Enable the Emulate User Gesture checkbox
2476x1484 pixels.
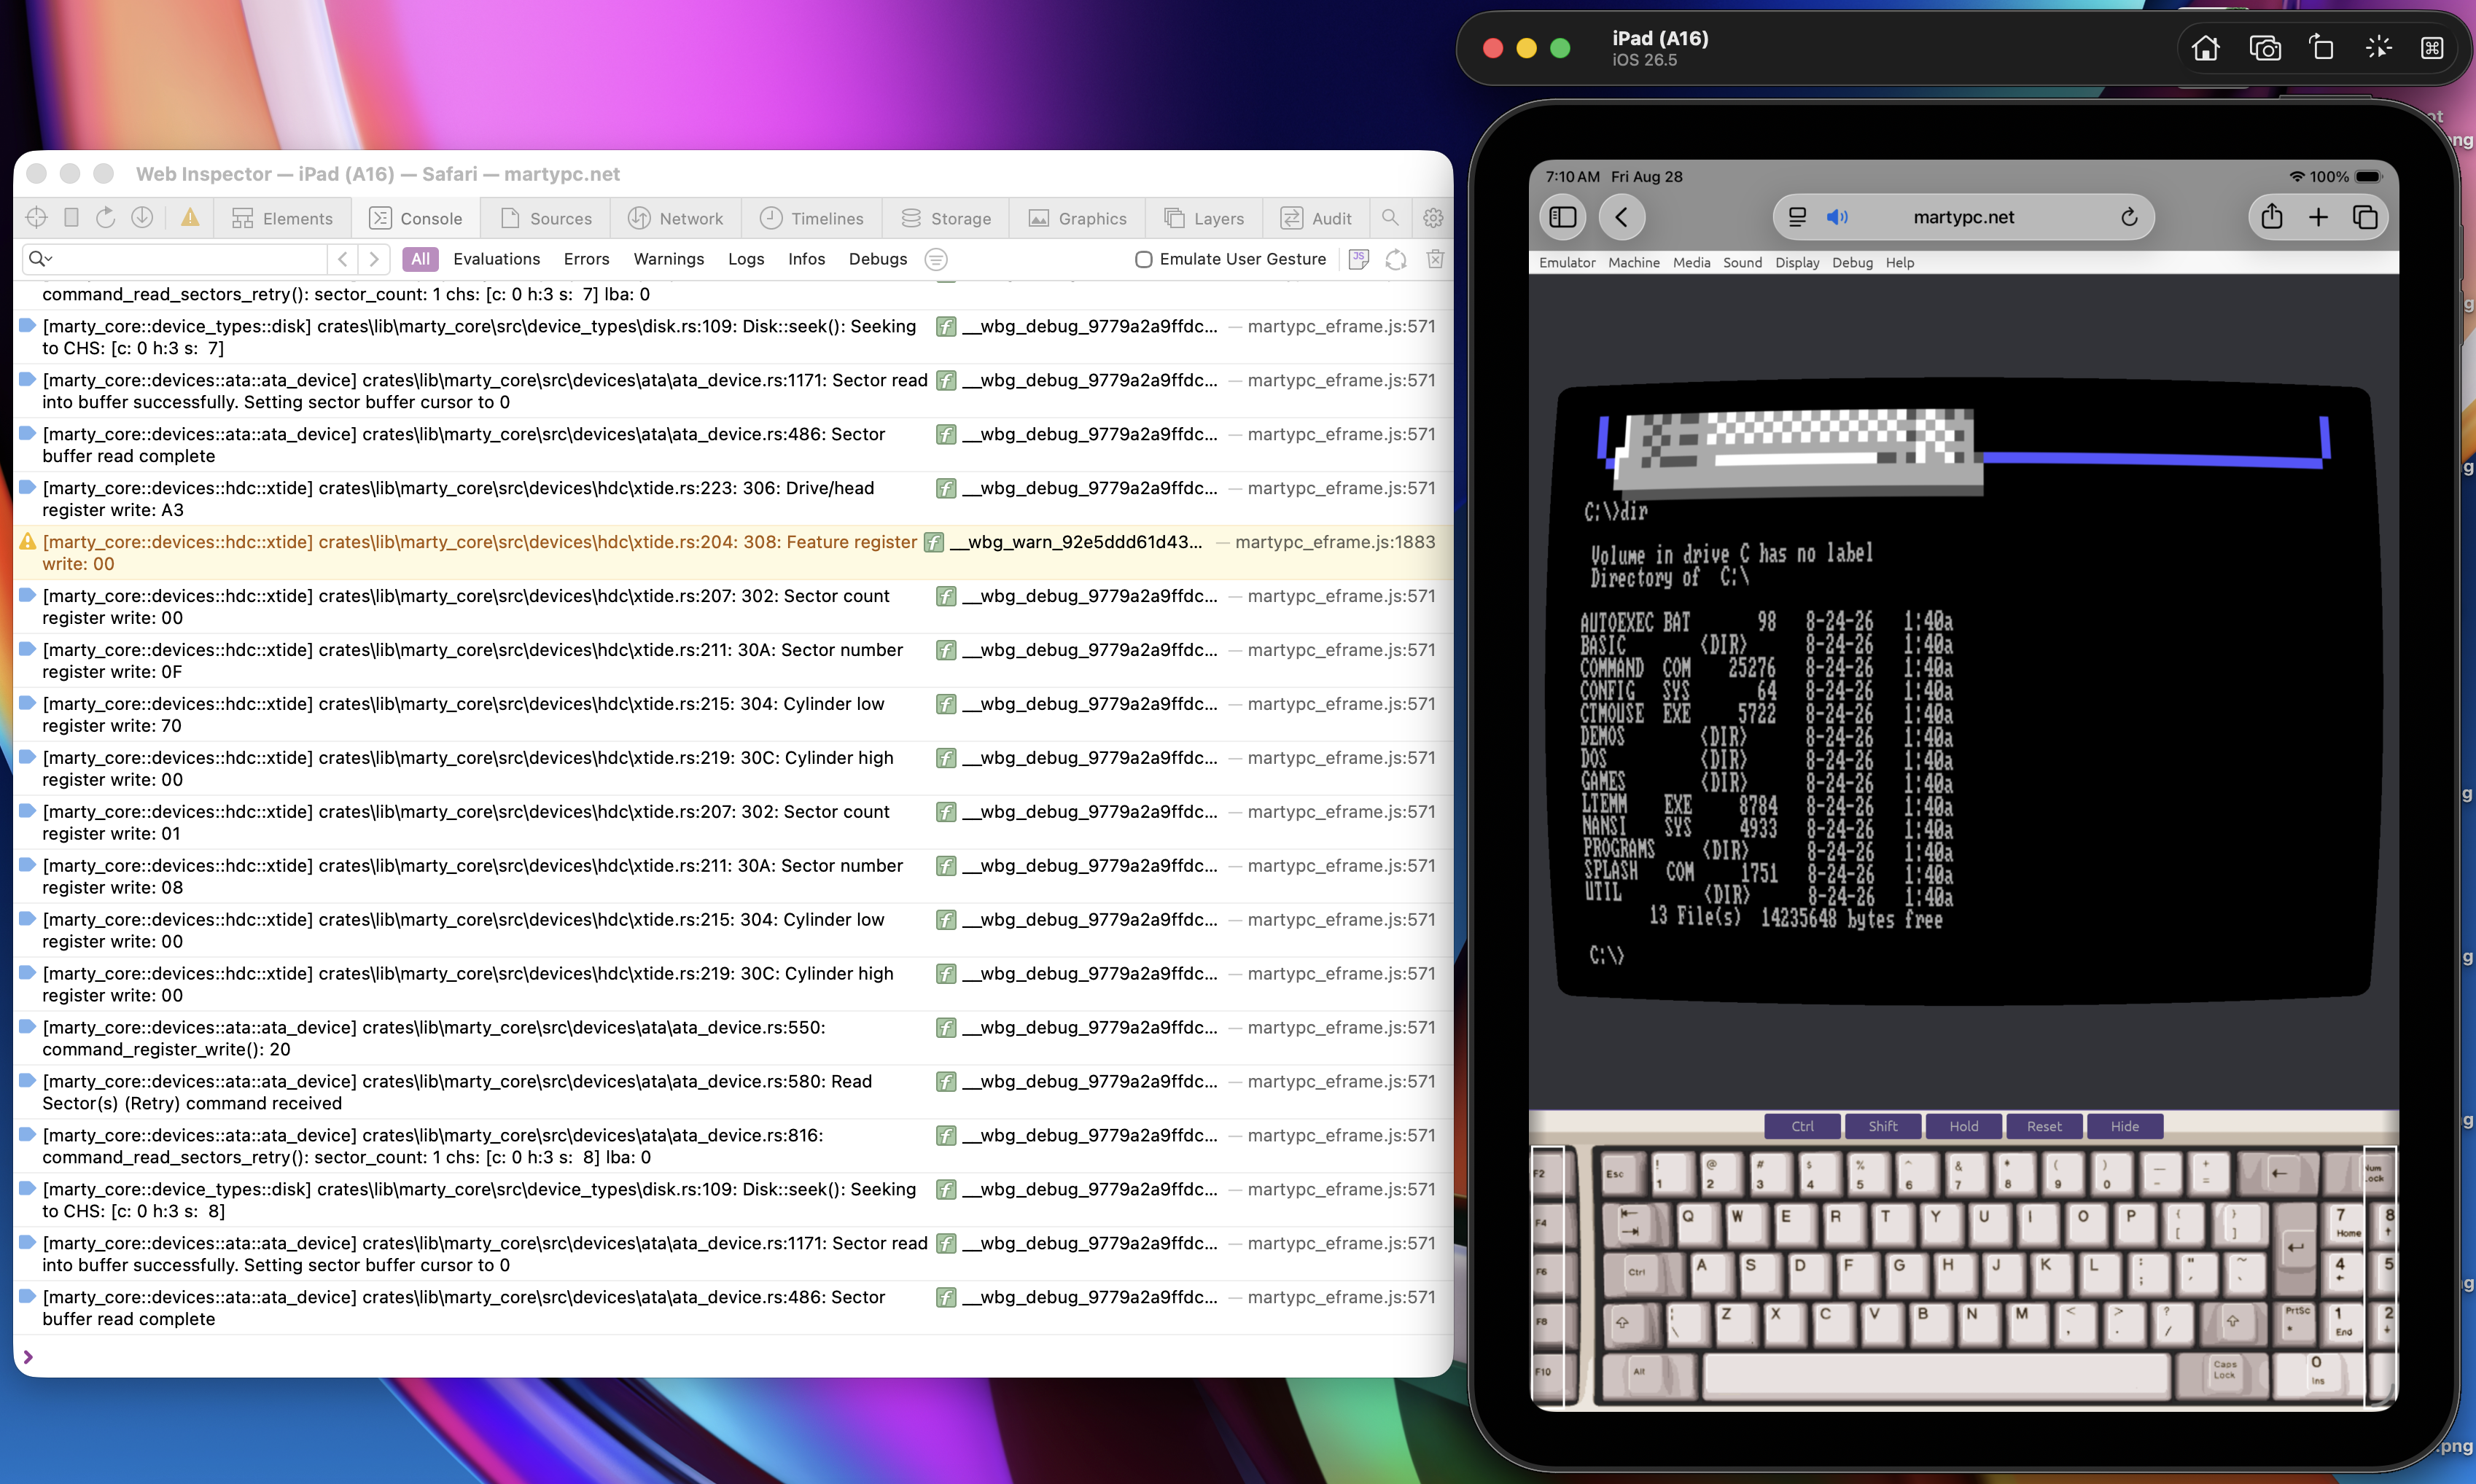(x=1143, y=259)
